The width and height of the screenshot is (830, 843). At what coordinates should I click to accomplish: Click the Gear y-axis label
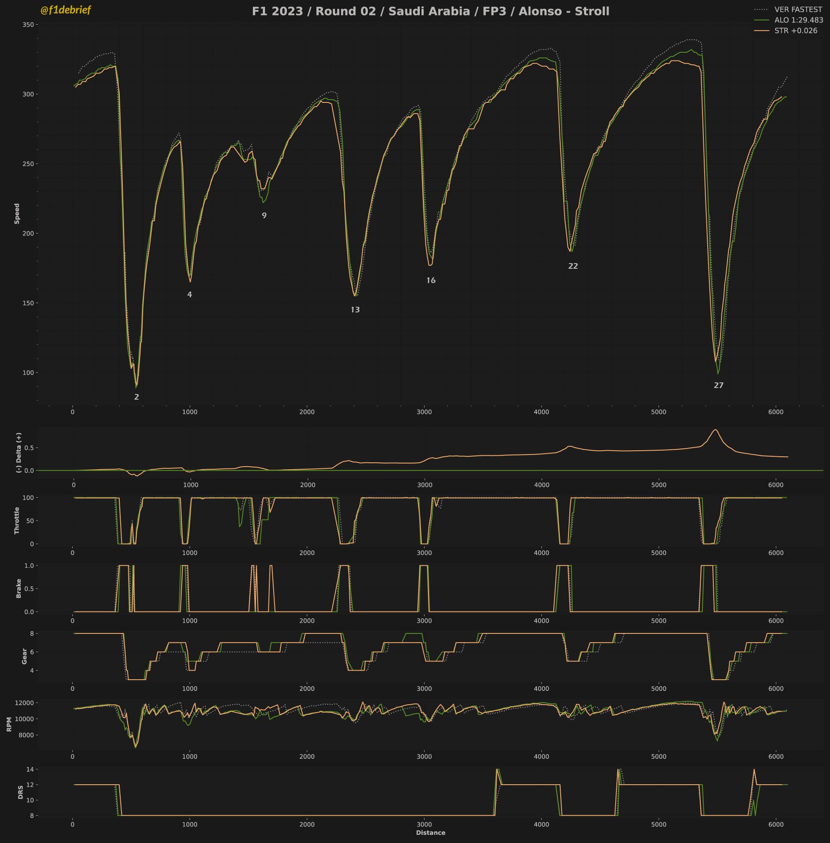24,656
